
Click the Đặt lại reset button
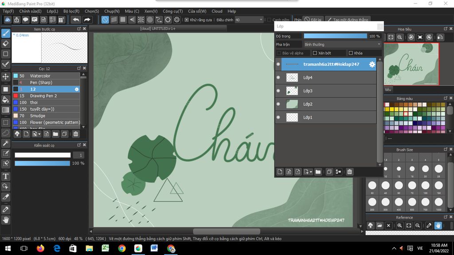(313, 19)
